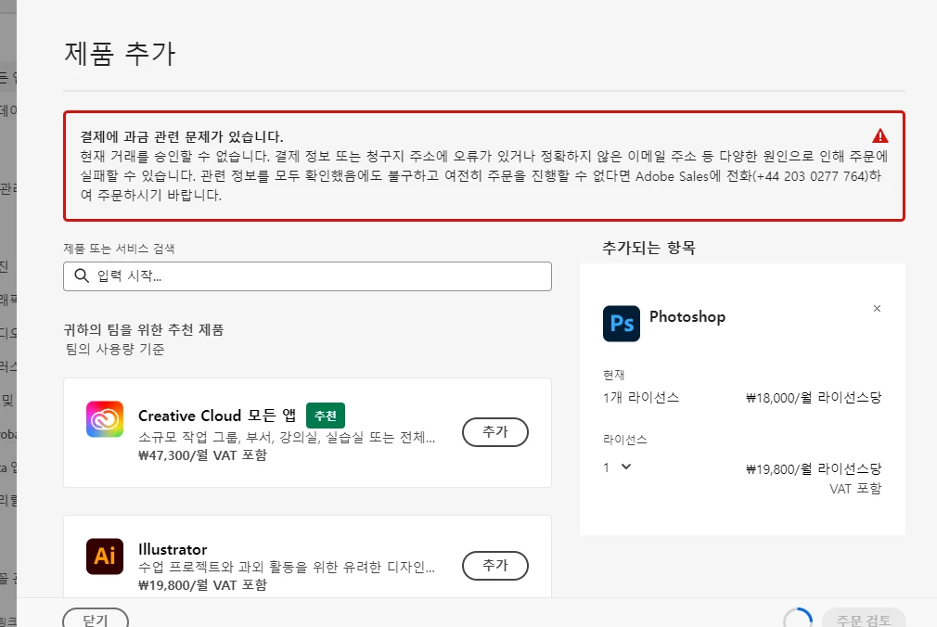Click the 주문 검토 button
Viewport: 937px width, 627px height.
pos(864,620)
